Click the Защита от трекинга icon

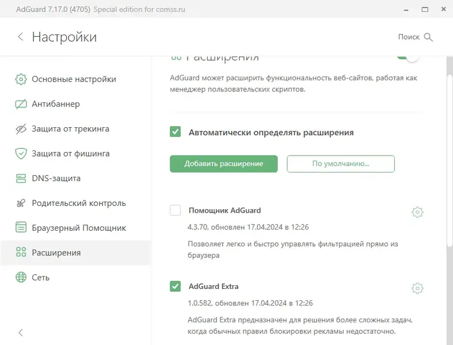pyautogui.click(x=21, y=128)
